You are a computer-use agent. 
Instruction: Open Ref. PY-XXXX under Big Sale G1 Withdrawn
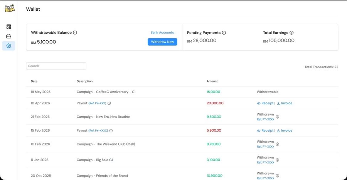[x=265, y=163]
